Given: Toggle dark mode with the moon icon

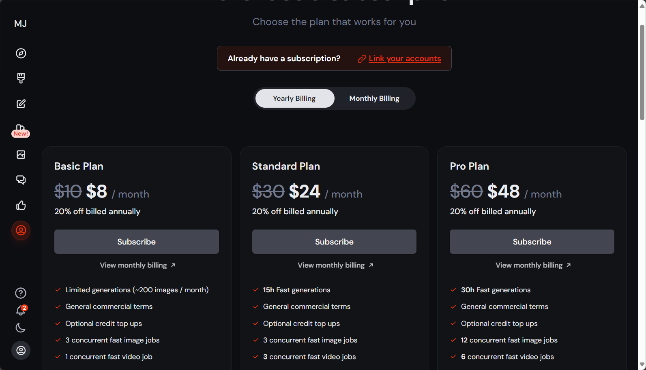Looking at the screenshot, I should 21,327.
